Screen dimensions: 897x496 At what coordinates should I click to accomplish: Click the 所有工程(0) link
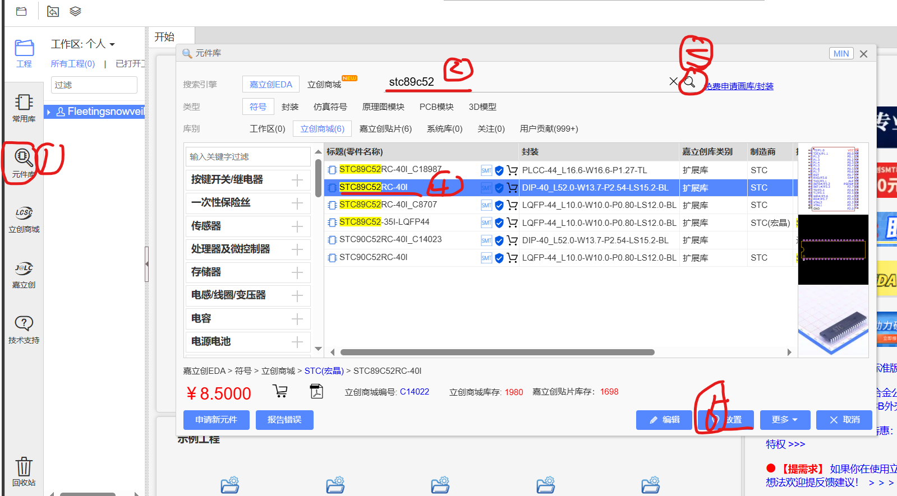click(73, 64)
